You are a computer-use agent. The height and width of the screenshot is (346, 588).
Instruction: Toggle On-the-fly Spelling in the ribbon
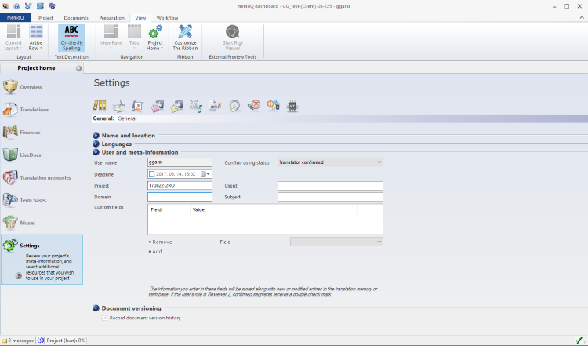(x=71, y=37)
